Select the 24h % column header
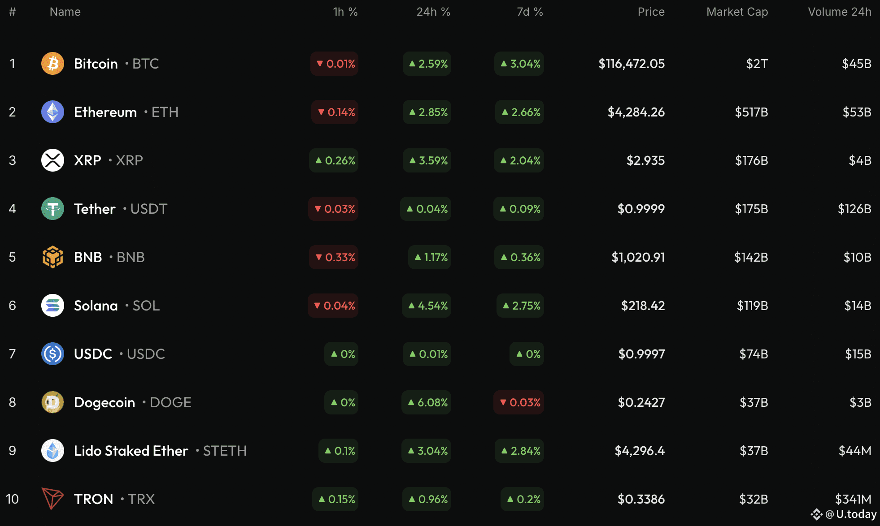Image resolution: width=880 pixels, height=526 pixels. [434, 12]
